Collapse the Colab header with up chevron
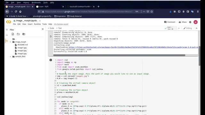Screen dimensions: 205x115 tap(196, 28)
